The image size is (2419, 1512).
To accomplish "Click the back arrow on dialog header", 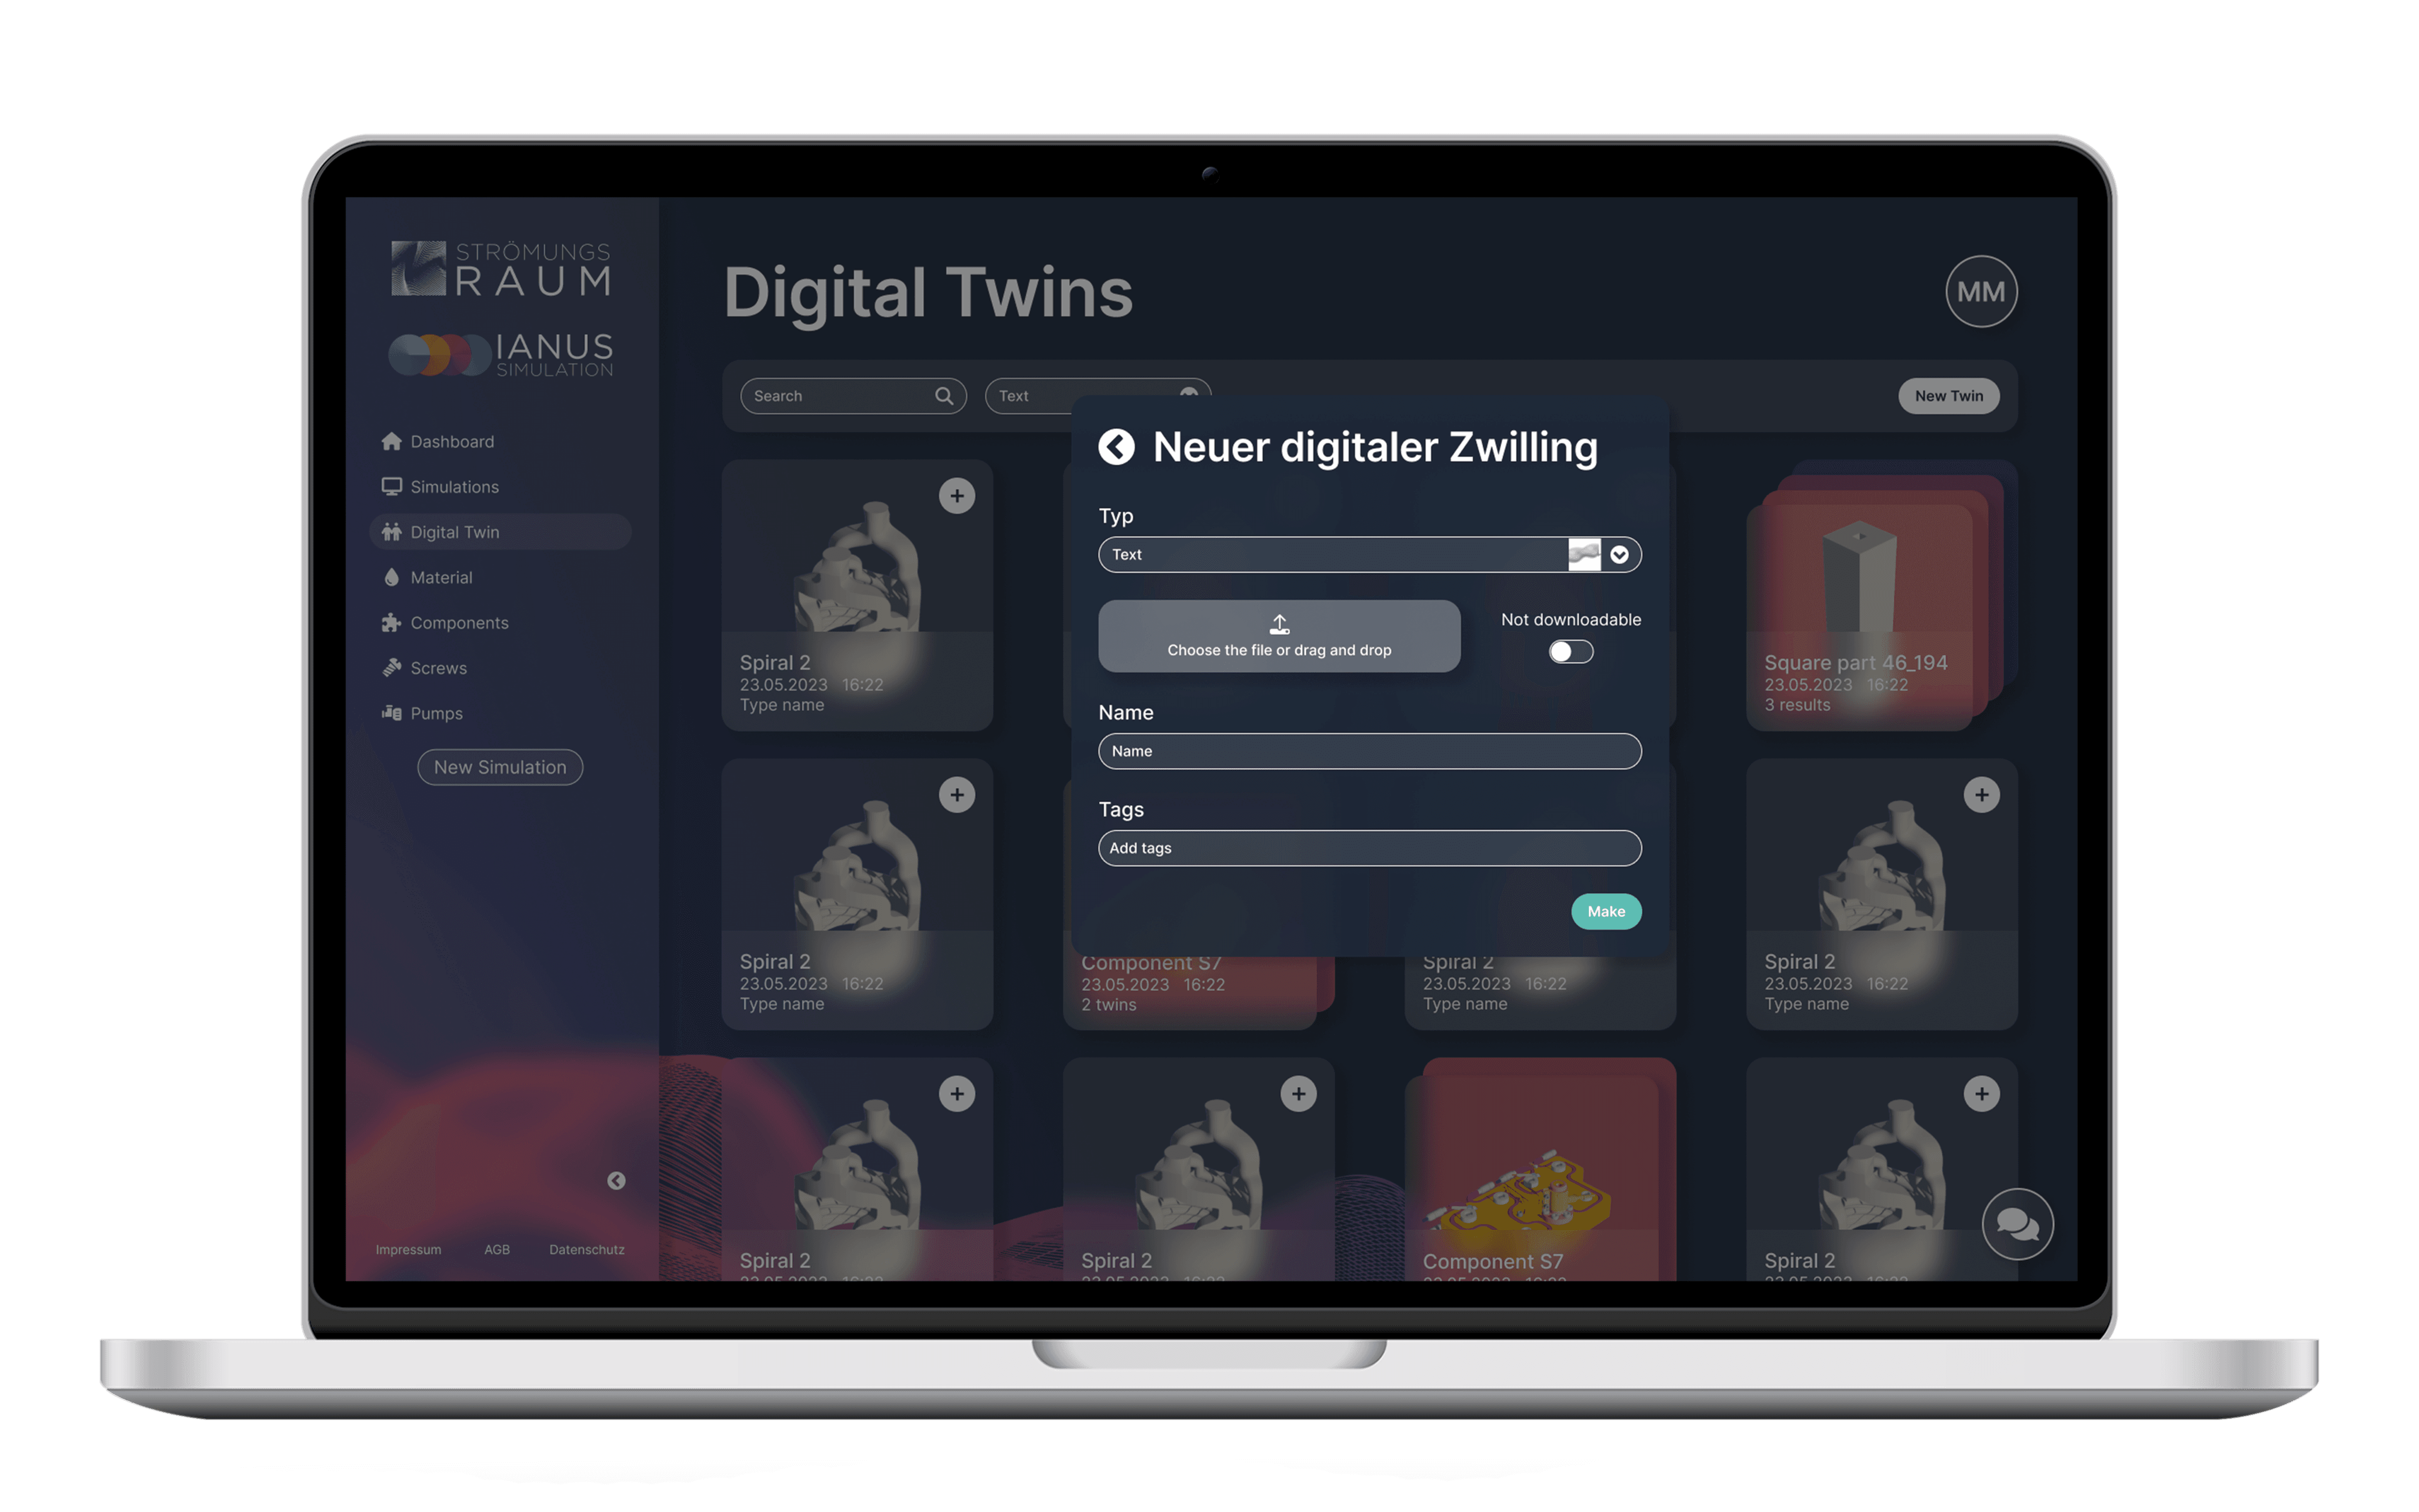I will [1116, 446].
